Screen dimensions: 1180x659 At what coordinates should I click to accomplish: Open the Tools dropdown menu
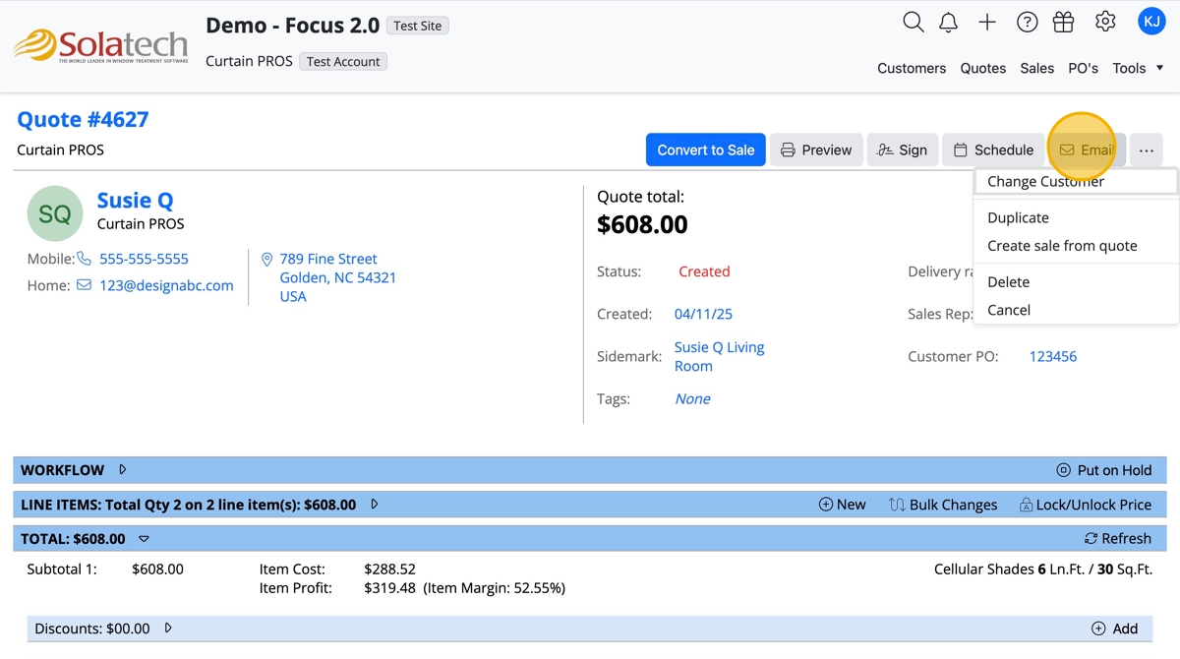pos(1138,68)
